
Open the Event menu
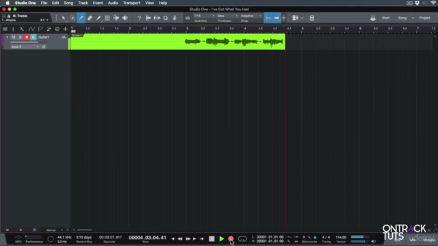point(98,3)
